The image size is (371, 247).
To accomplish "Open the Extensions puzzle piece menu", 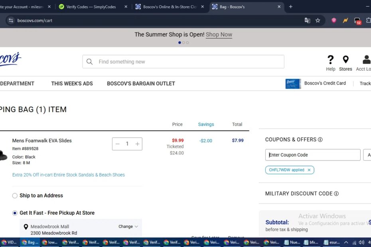I will [369, 20].
